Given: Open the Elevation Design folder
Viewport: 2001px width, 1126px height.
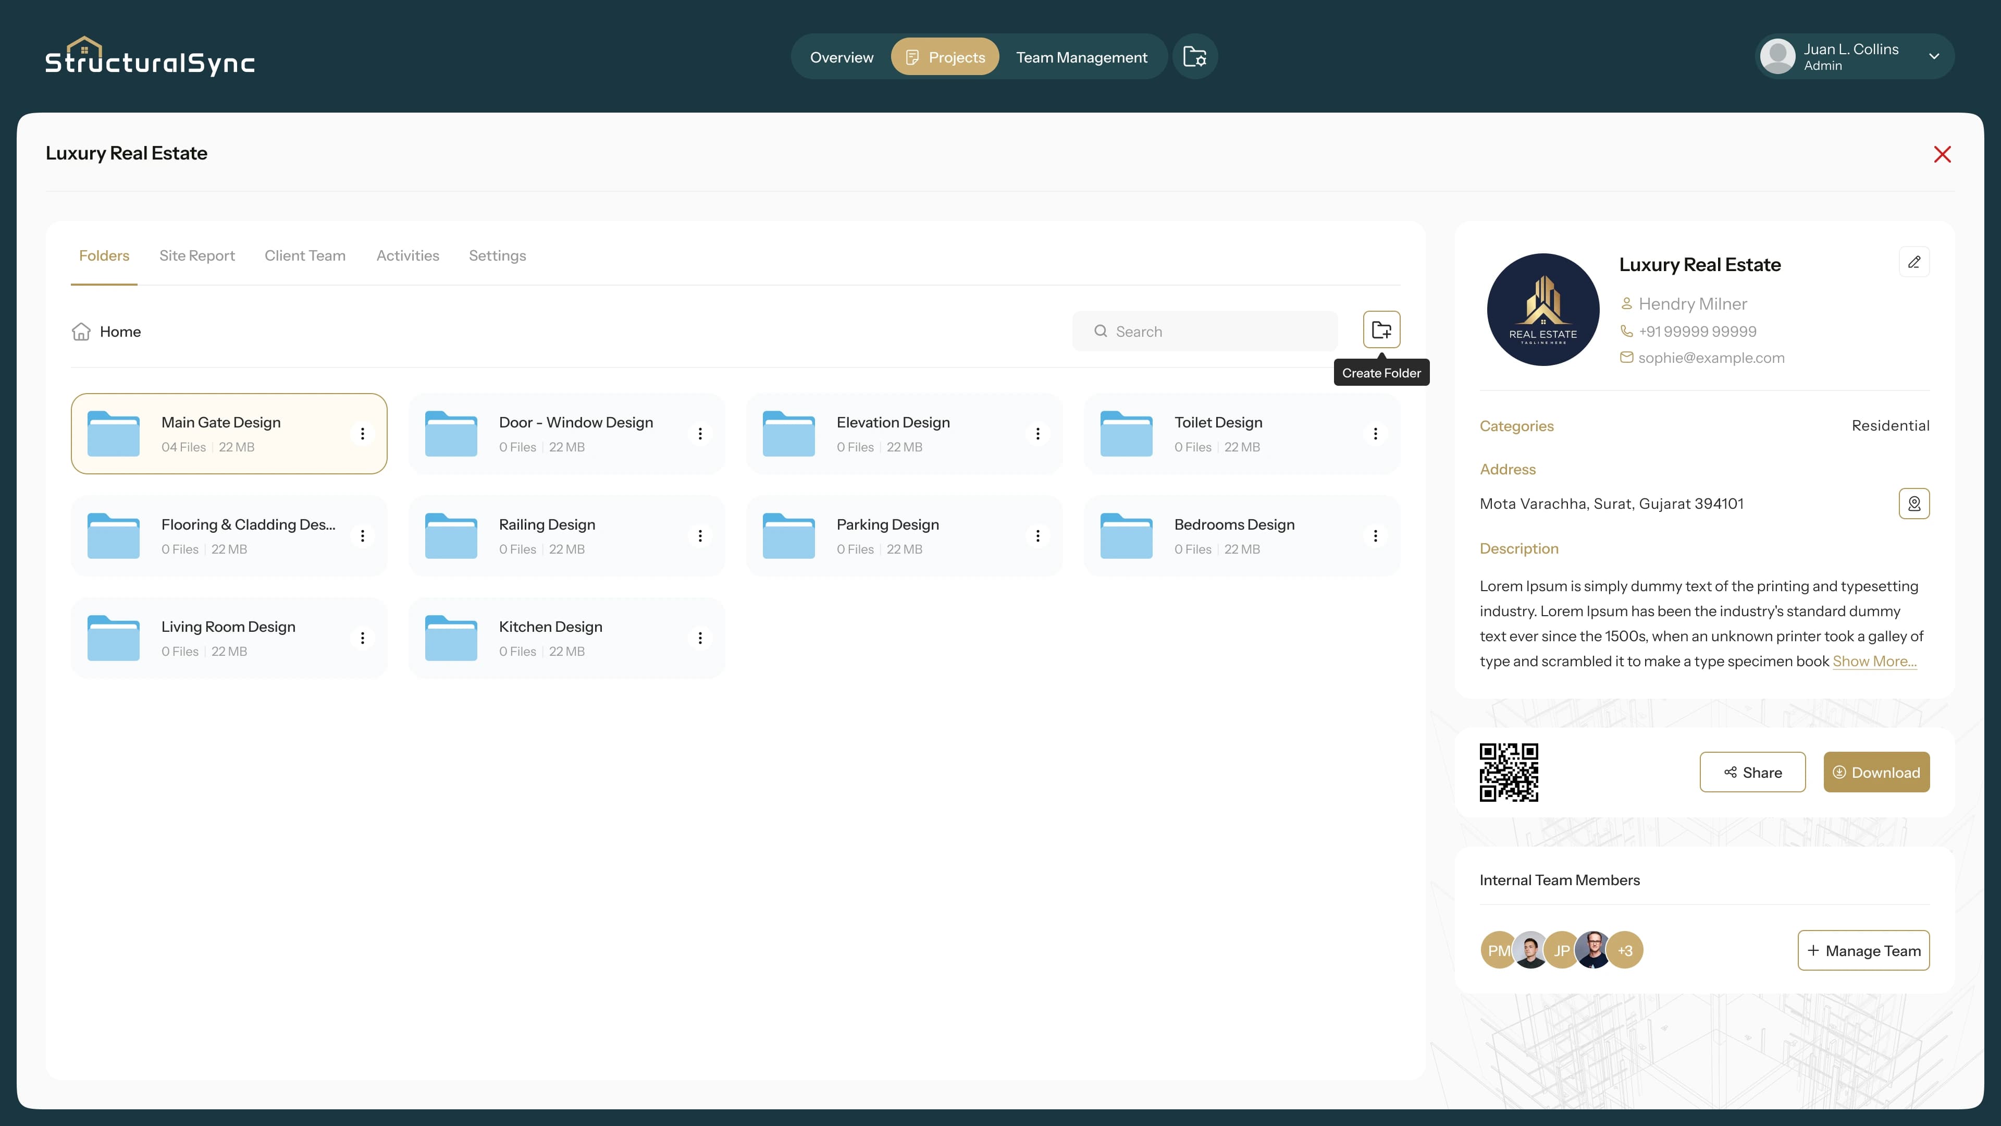Looking at the screenshot, I should (x=893, y=433).
